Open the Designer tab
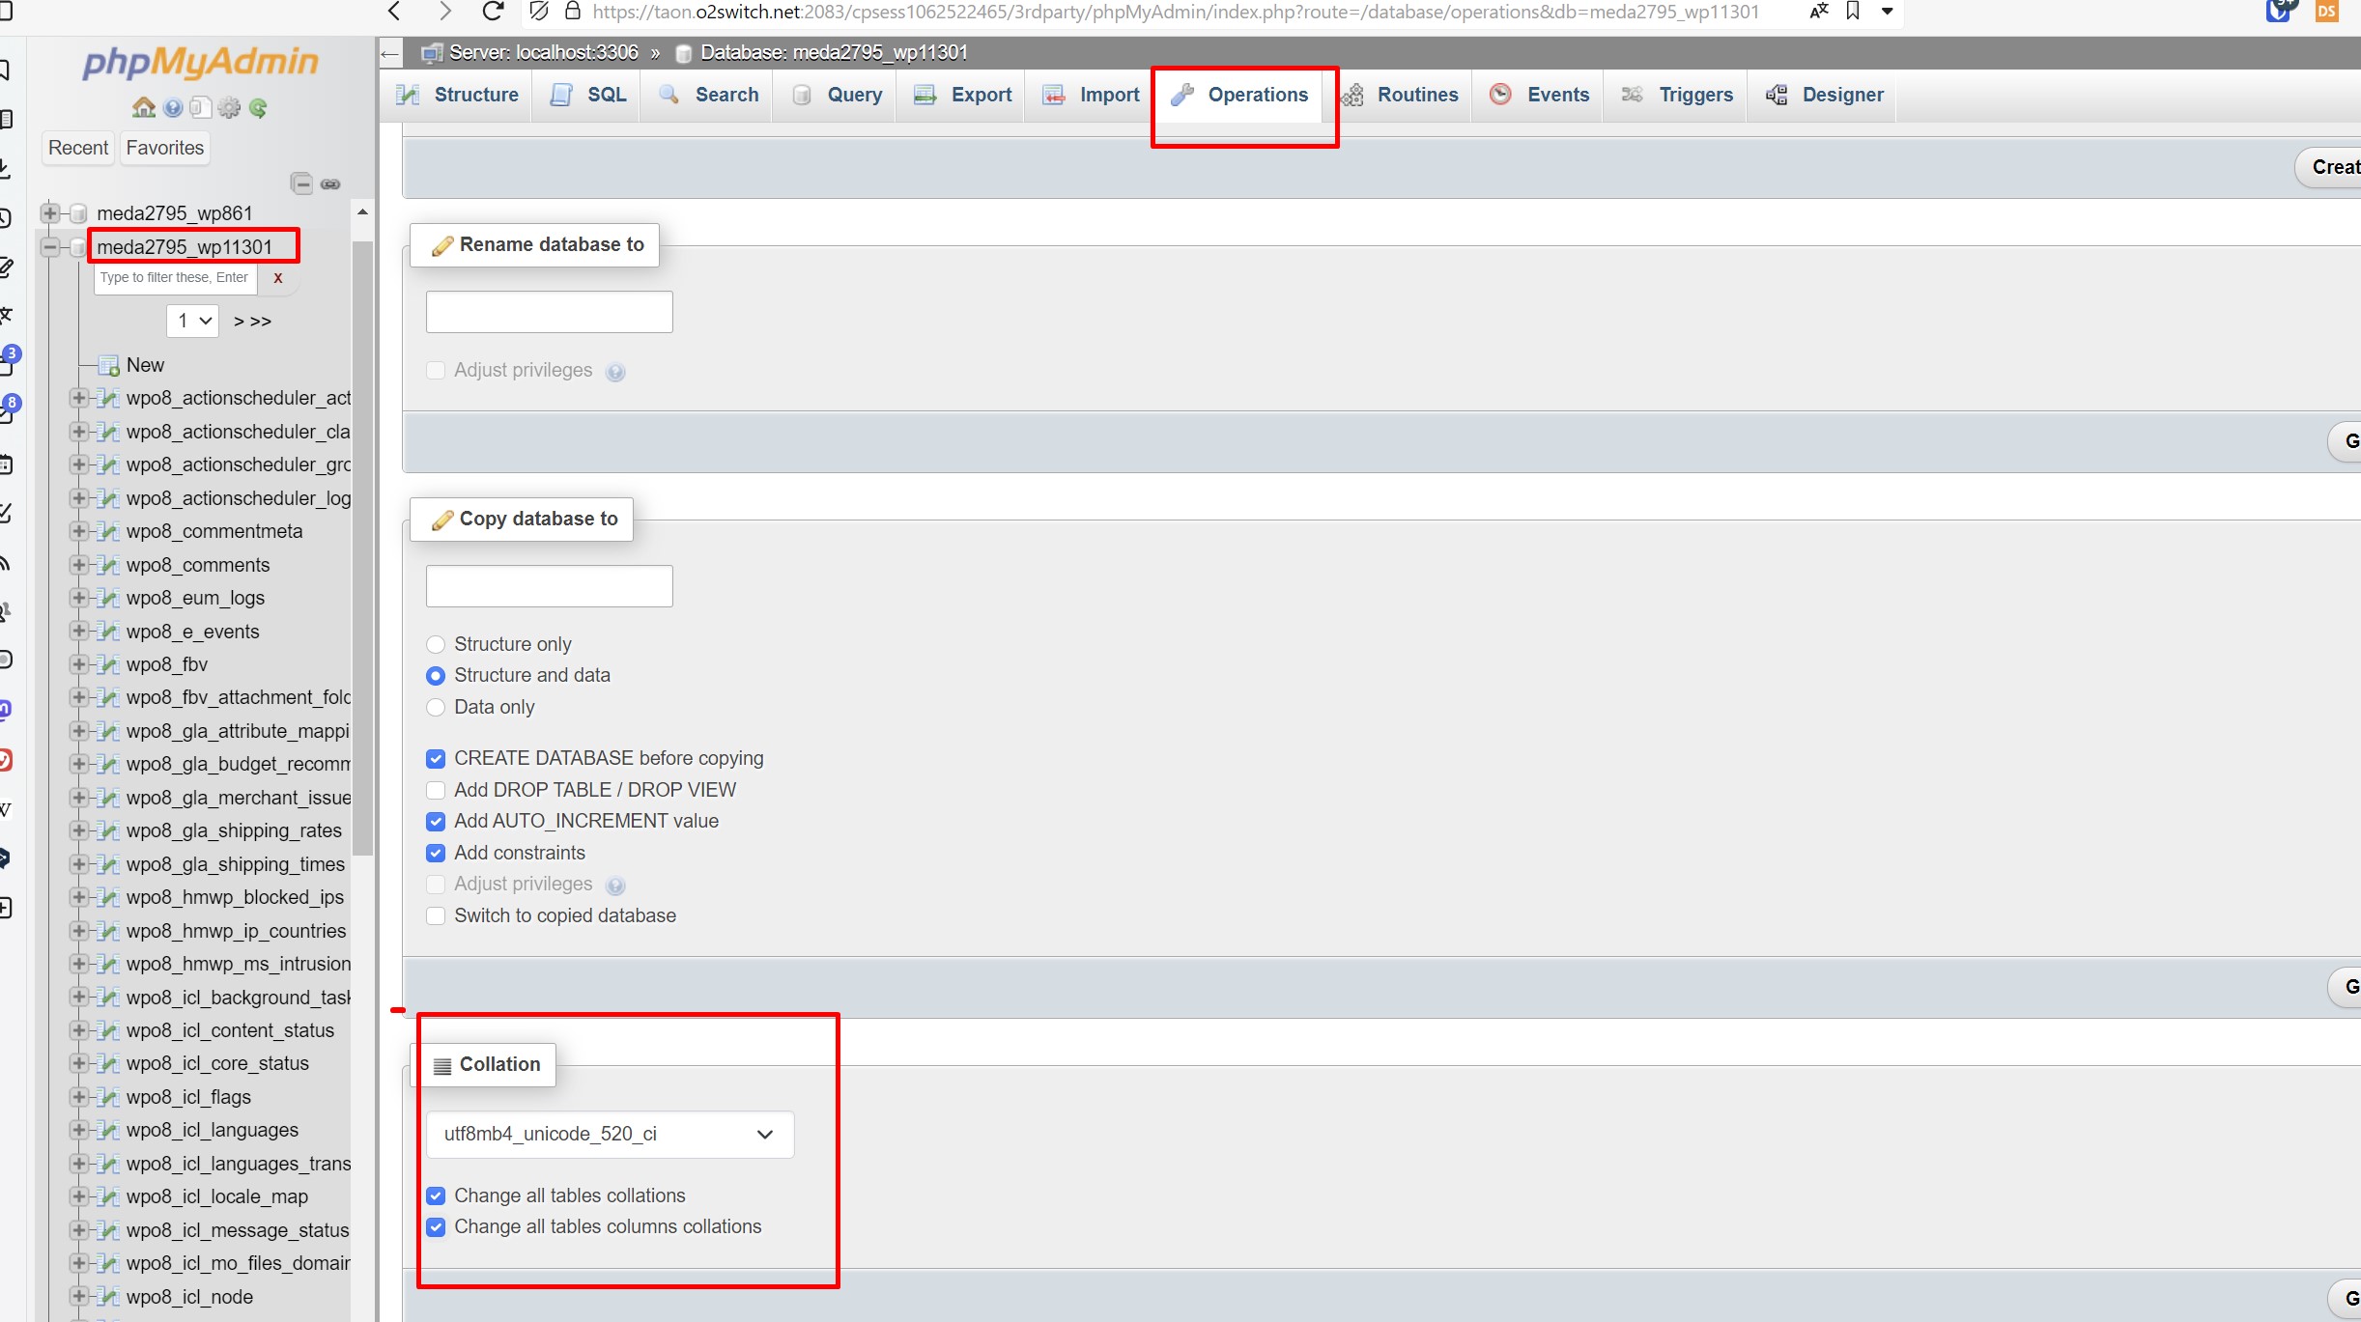2361x1322 pixels. coord(1824,95)
